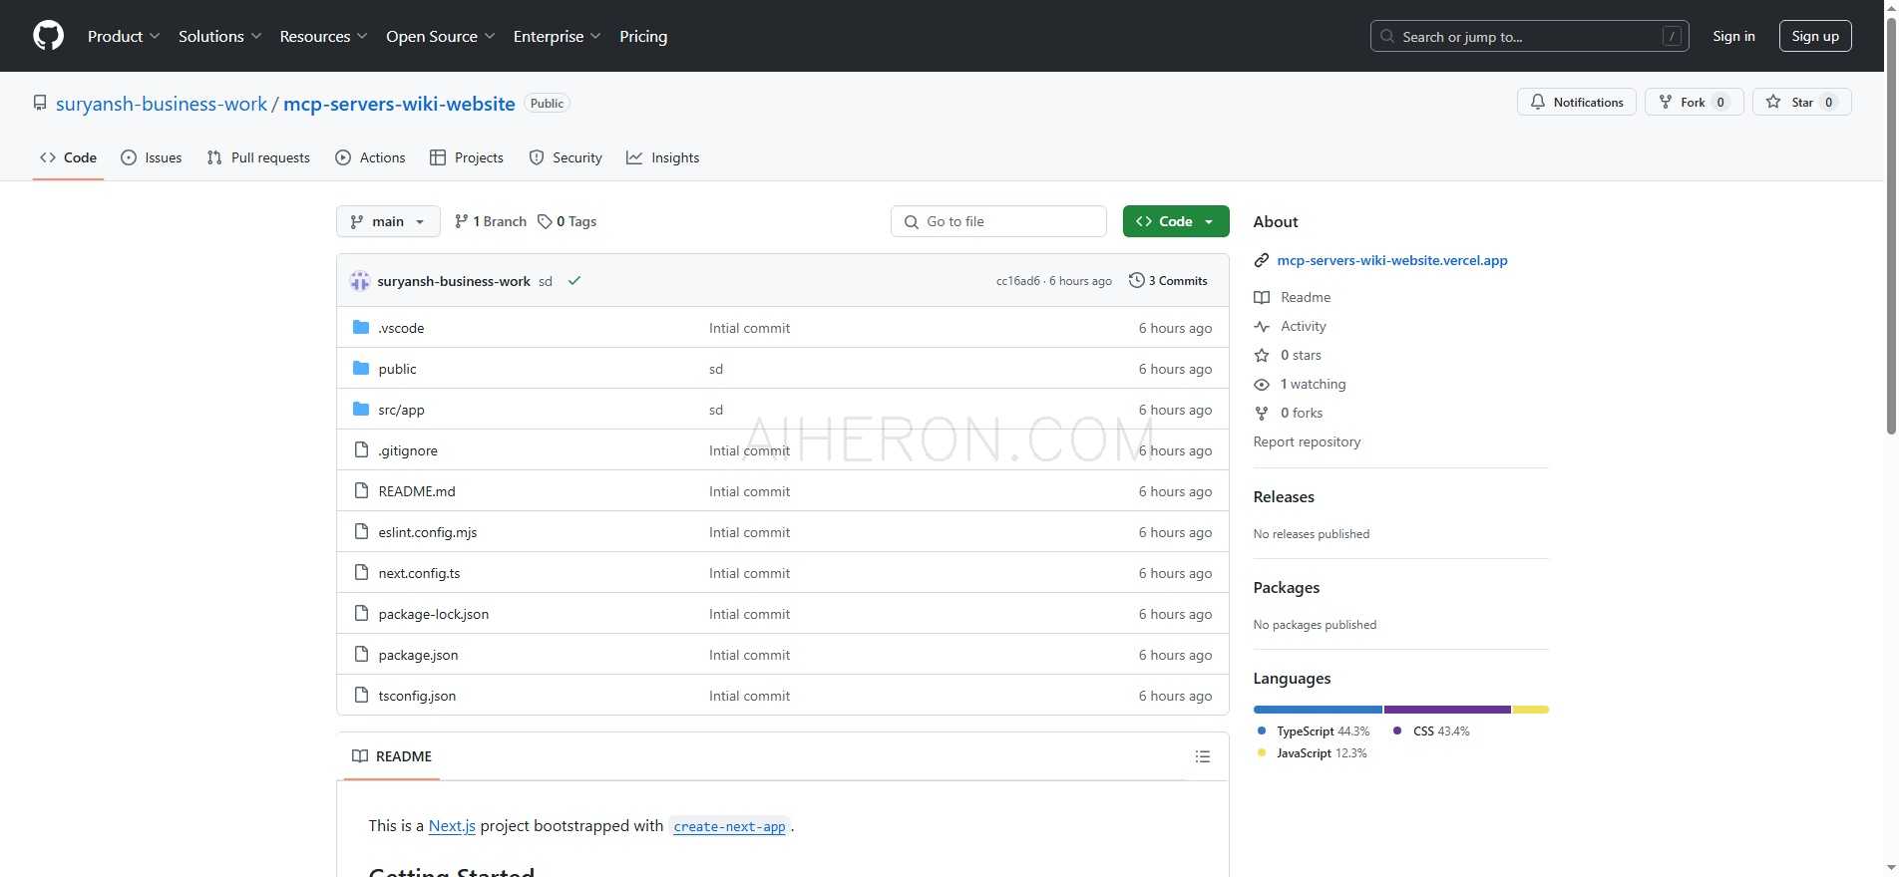Open commit hash cc16ad6
Screen dimensions: 1899x877
(1017, 281)
